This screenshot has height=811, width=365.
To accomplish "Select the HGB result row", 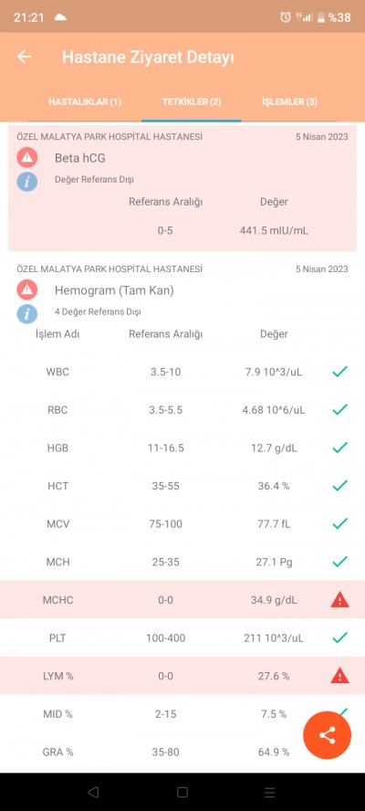I will coord(182,448).
